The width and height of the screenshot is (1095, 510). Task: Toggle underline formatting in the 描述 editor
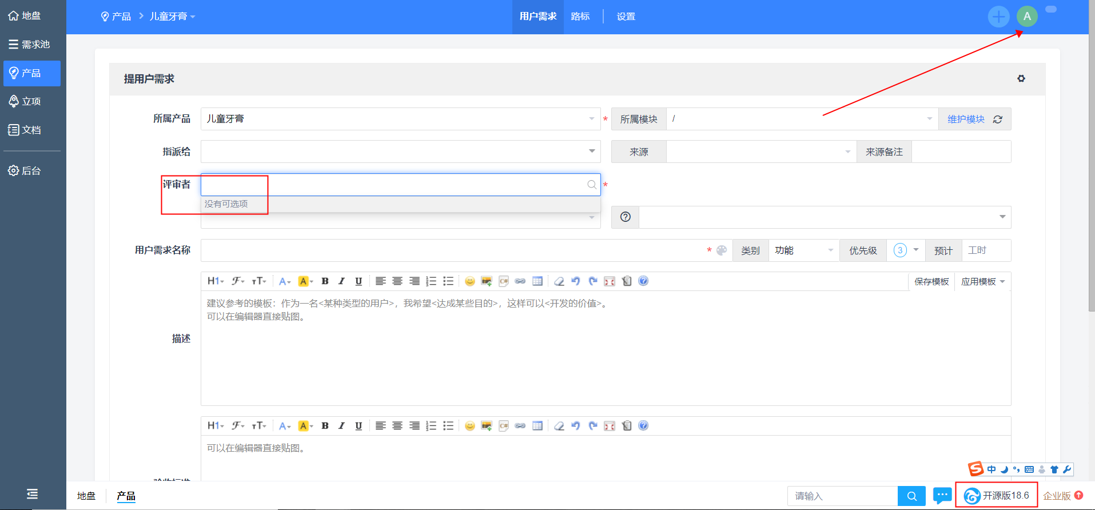[x=359, y=281]
